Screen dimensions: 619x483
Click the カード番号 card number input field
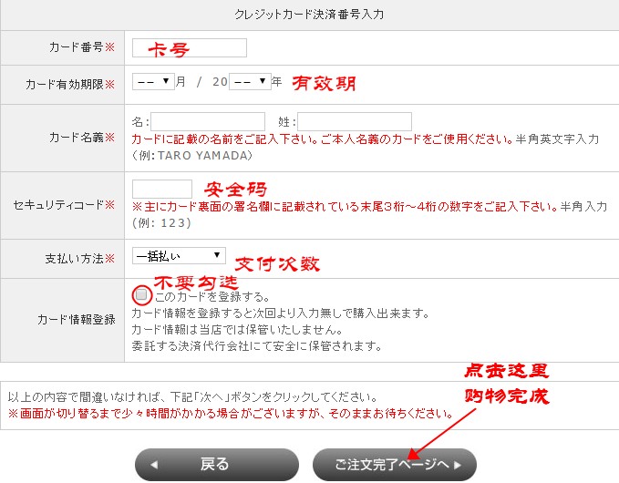coord(190,47)
